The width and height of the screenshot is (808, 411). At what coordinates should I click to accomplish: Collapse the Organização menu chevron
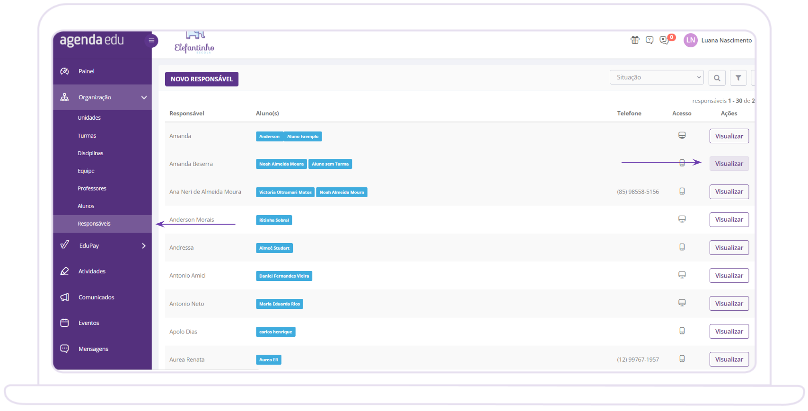[144, 97]
